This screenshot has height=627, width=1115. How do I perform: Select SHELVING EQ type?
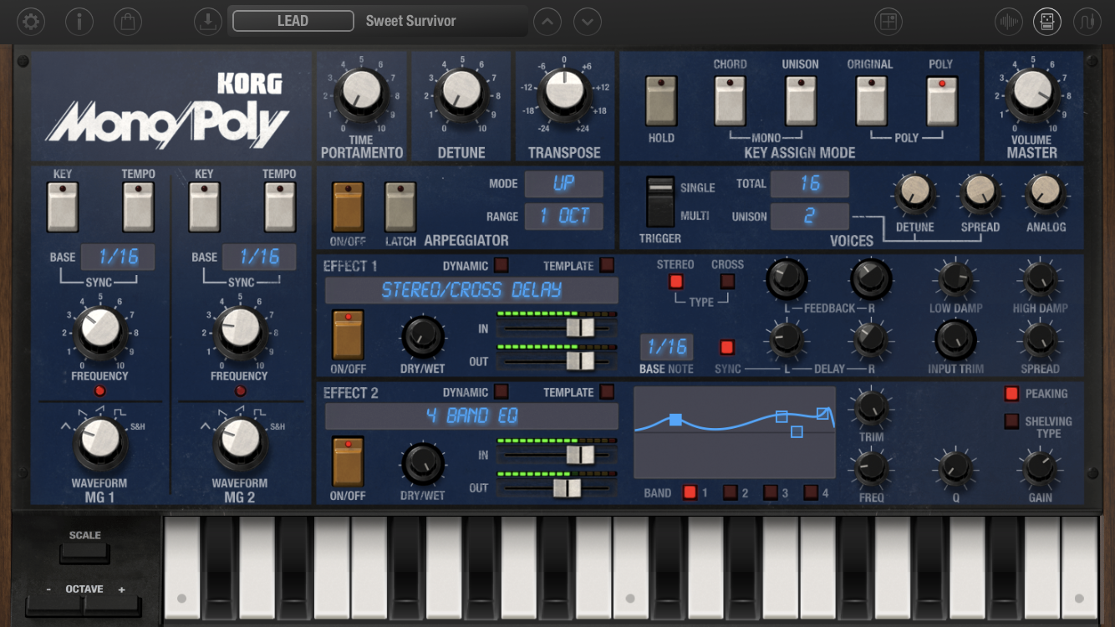pyautogui.click(x=1011, y=421)
